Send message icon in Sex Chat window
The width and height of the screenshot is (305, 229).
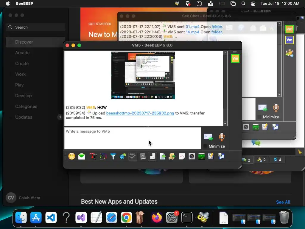[263, 108]
